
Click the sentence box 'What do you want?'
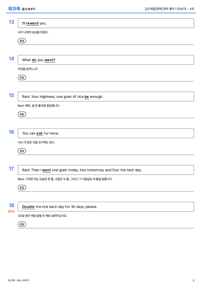click(106, 60)
